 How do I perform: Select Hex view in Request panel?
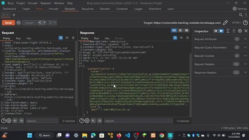29,38
